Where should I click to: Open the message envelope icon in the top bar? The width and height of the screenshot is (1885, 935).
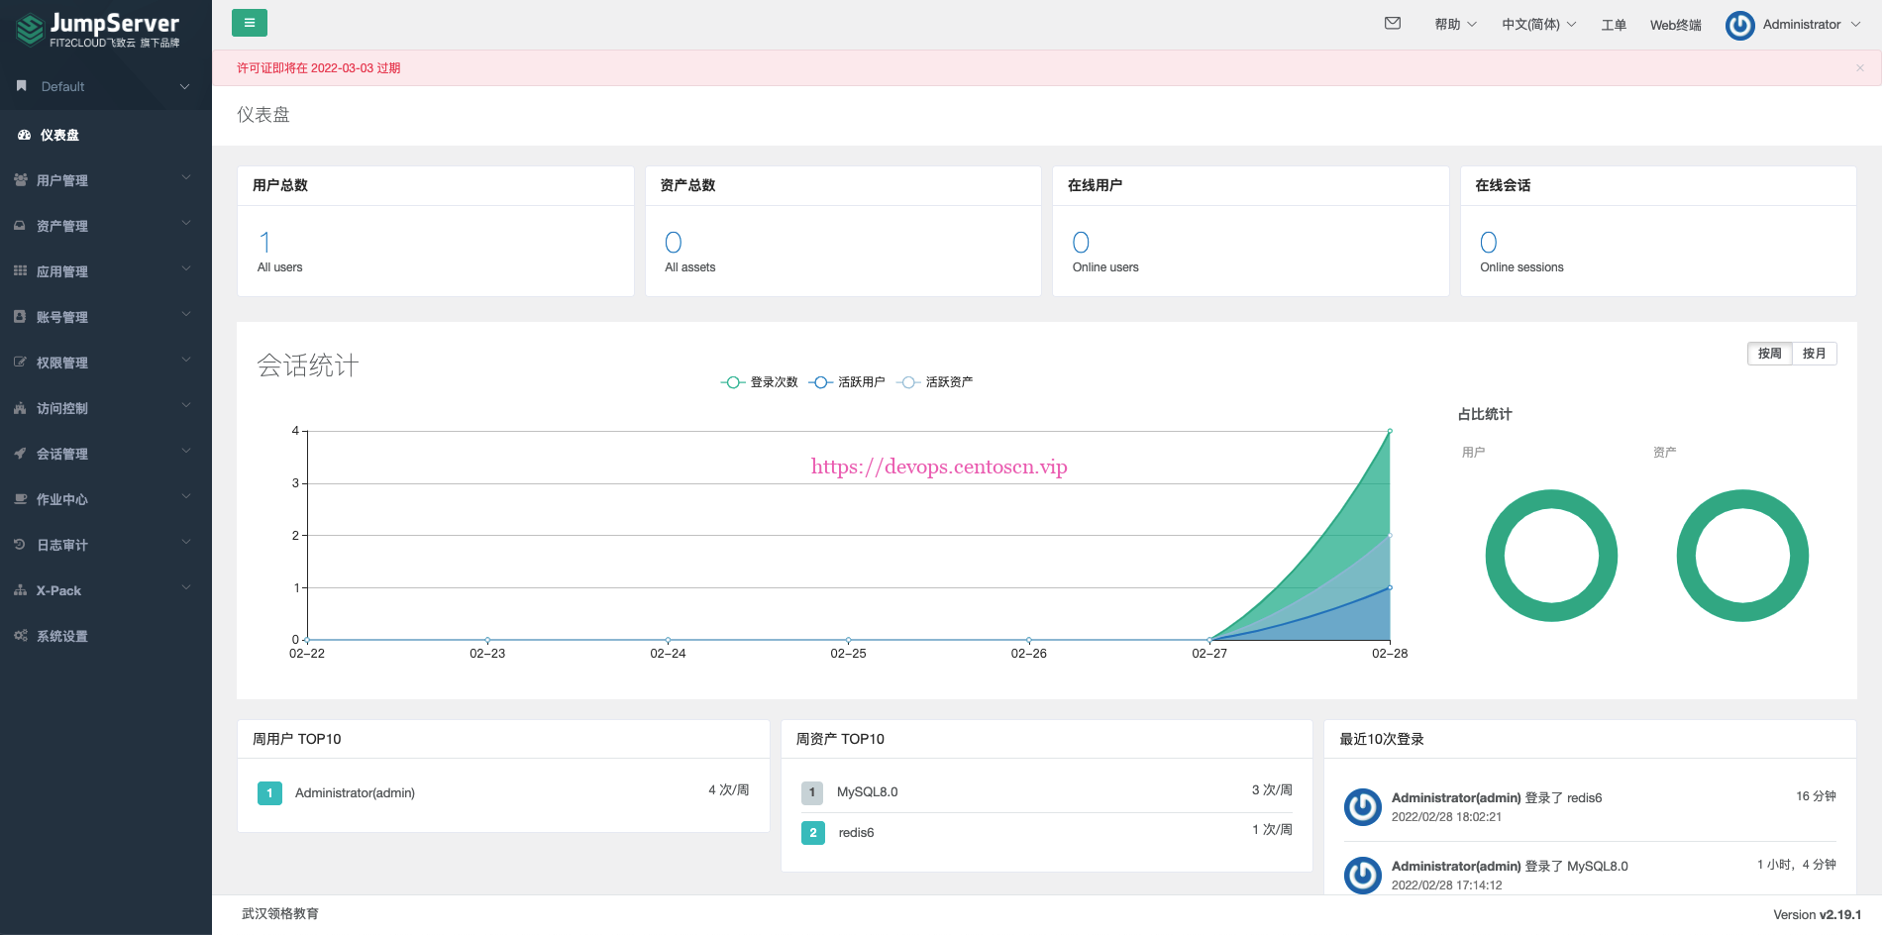1392,23
